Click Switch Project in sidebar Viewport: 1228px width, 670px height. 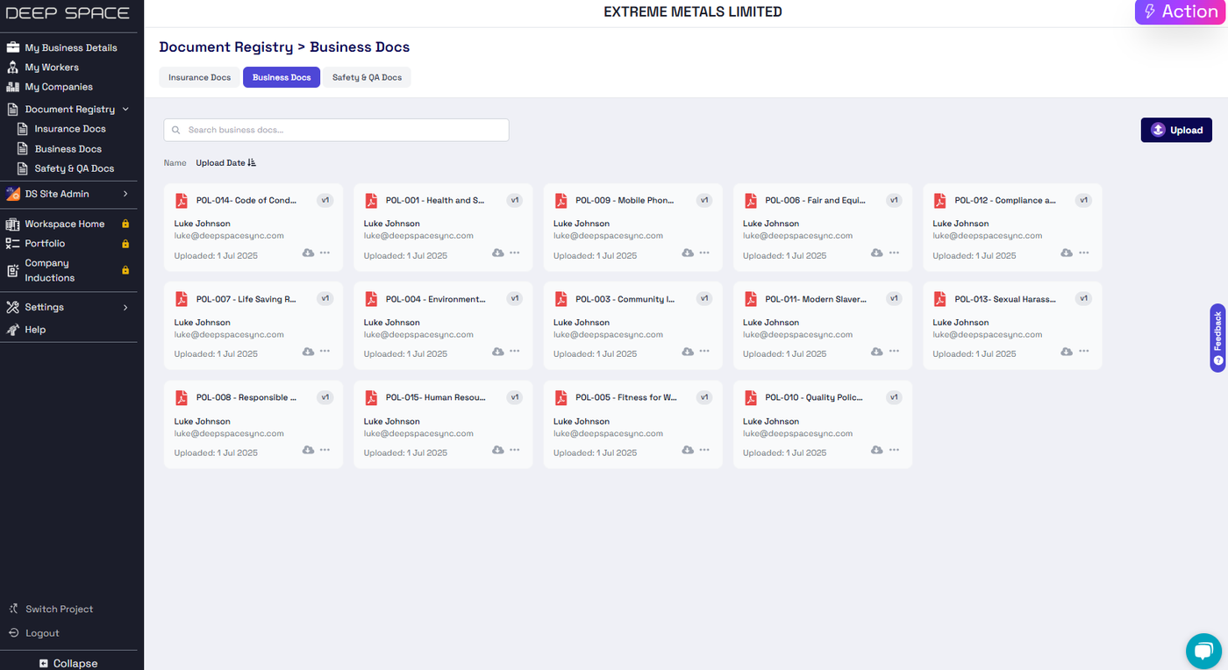(59, 609)
